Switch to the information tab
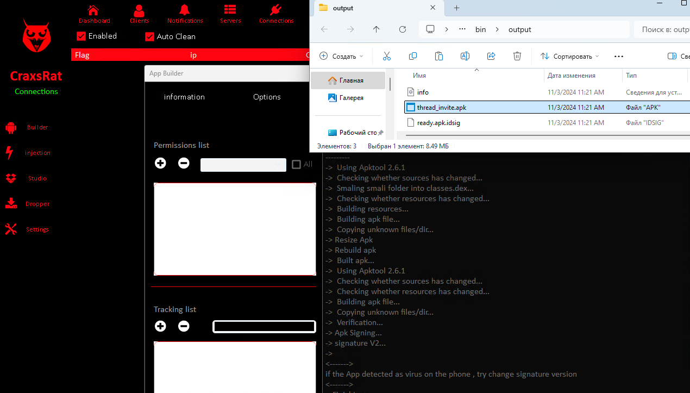This screenshot has height=393, width=690. click(184, 97)
